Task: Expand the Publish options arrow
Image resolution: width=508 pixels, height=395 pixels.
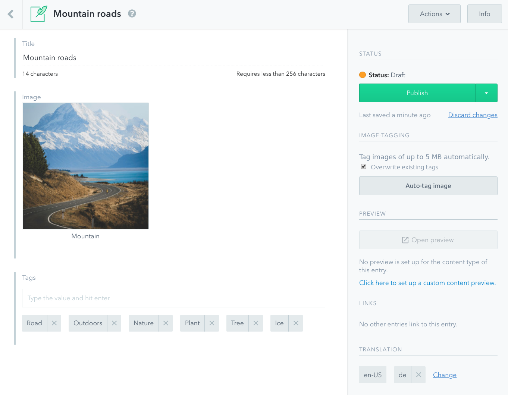Action: pos(486,93)
